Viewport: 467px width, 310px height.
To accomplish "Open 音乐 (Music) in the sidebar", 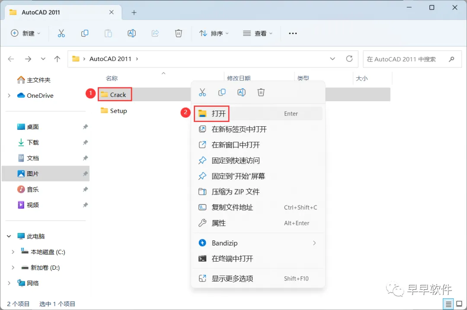I will tap(28, 189).
